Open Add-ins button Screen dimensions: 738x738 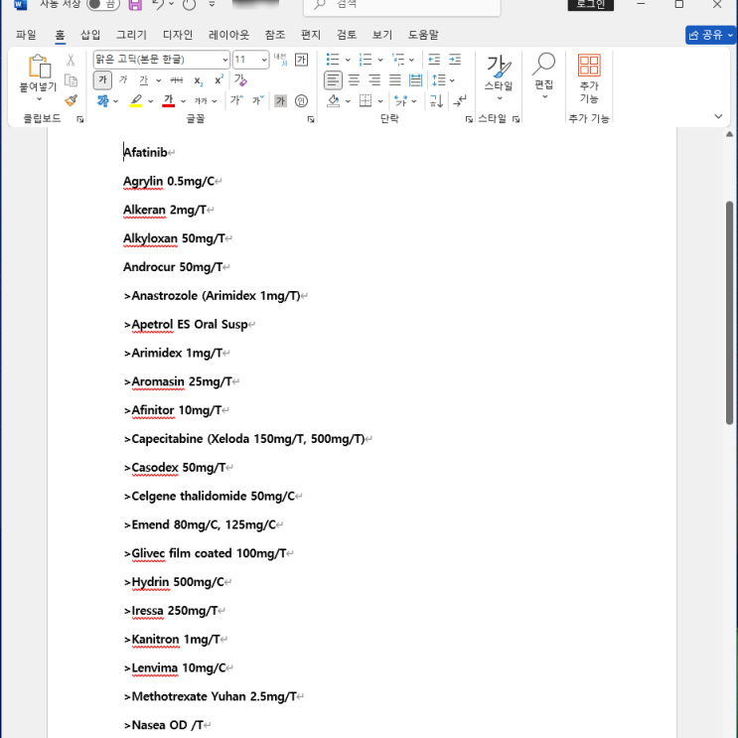[589, 78]
